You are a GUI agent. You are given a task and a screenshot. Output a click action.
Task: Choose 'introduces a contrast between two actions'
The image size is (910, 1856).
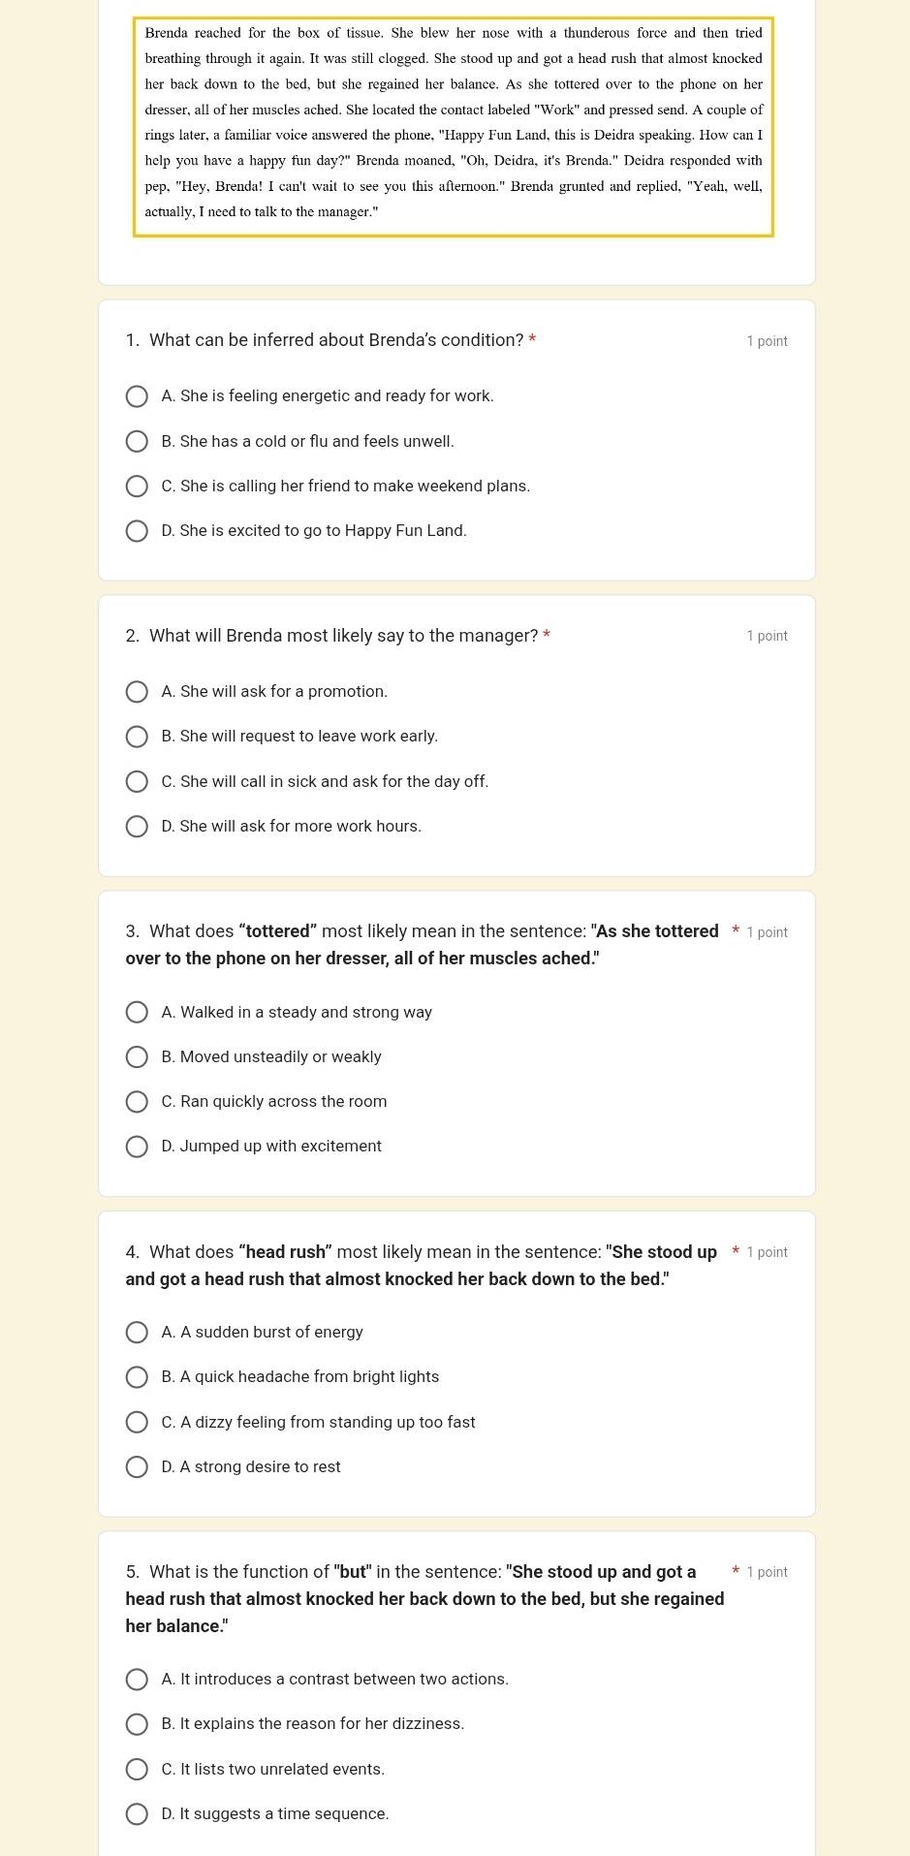(138, 1680)
